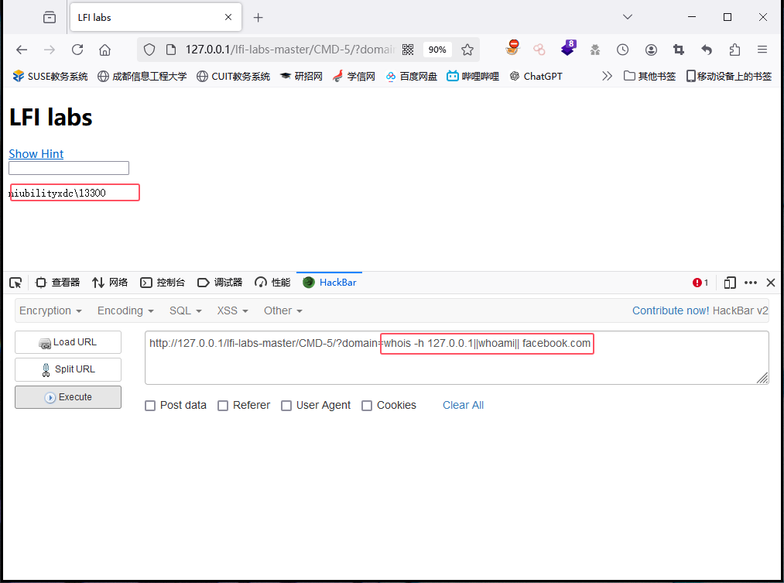Open the devtools meatball (more options) menu
The image size is (784, 583).
coord(749,282)
